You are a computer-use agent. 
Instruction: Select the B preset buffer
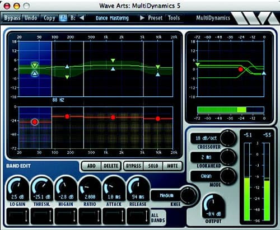pos(73,18)
